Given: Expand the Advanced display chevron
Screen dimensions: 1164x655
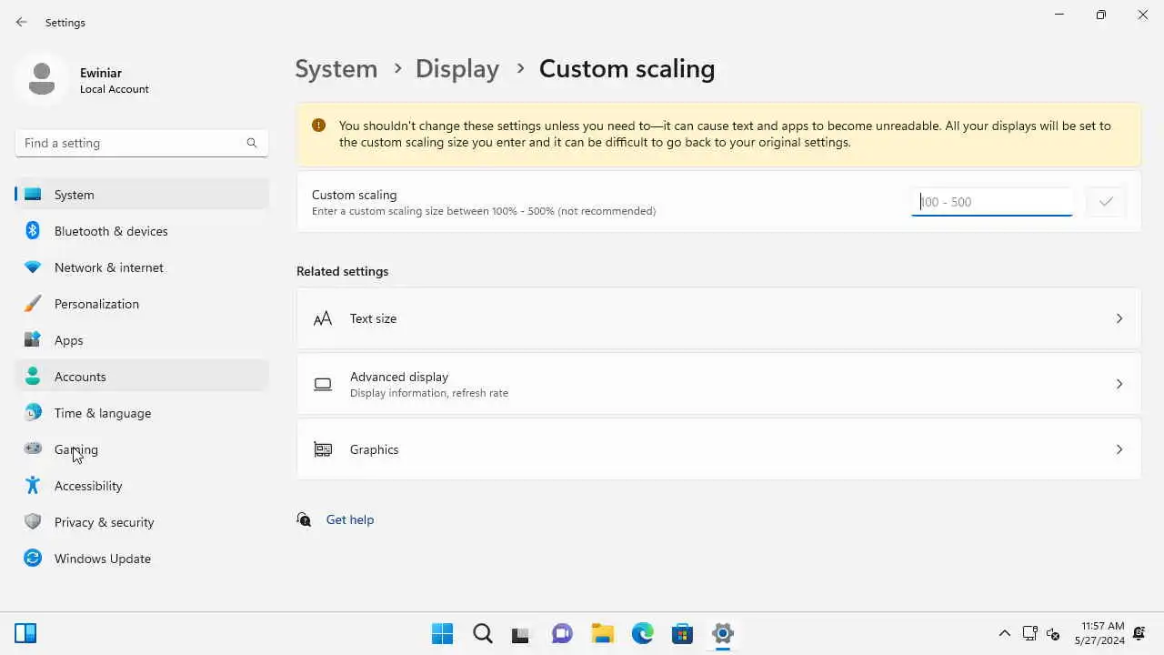Looking at the screenshot, I should [x=1119, y=384].
